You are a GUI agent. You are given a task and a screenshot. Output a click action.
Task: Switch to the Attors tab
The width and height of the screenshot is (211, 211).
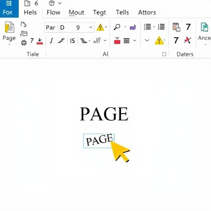point(147,12)
